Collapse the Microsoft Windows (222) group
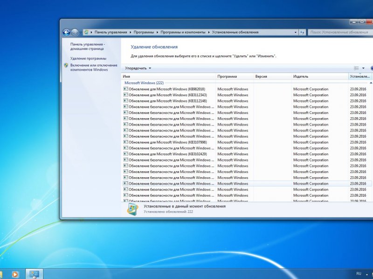The height and width of the screenshot is (279, 373). coord(371,83)
